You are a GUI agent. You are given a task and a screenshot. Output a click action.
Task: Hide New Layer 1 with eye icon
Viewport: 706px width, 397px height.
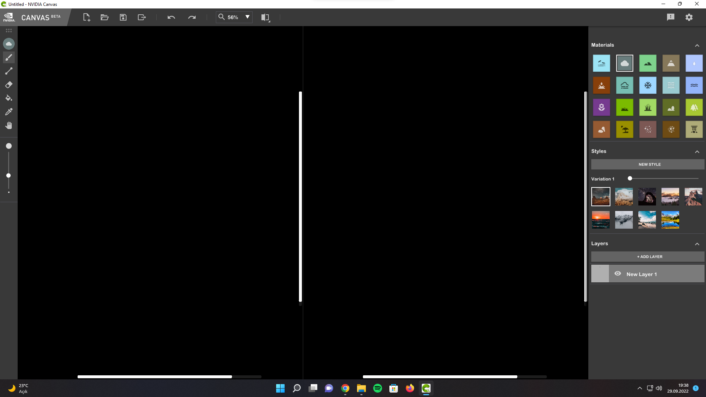point(618,274)
